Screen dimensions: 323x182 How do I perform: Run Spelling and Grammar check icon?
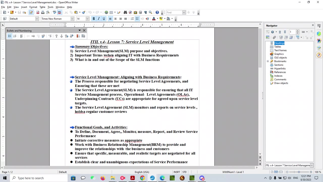[54, 12]
